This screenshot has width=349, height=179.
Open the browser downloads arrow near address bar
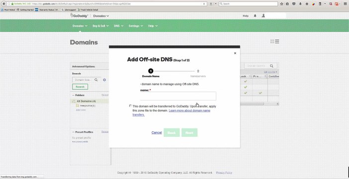coord(211,4)
